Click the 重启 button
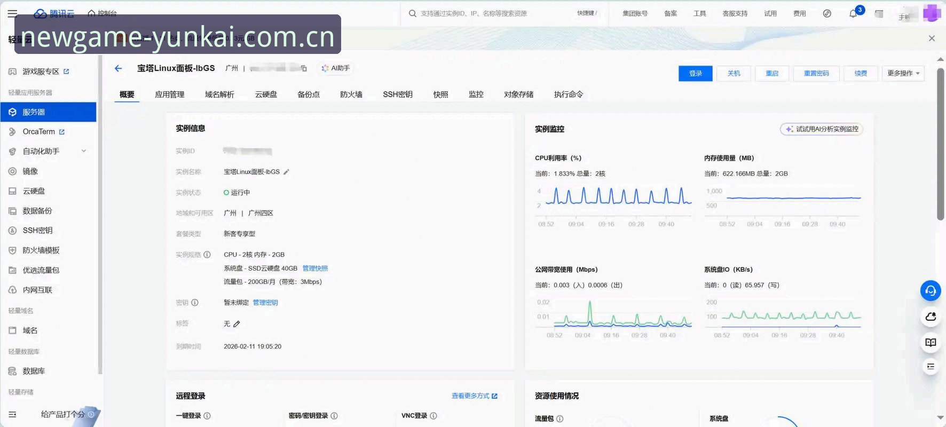The height and width of the screenshot is (427, 946). point(772,74)
